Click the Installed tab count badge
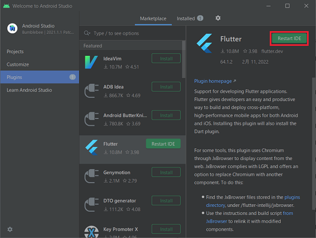 pyautogui.click(x=200, y=18)
